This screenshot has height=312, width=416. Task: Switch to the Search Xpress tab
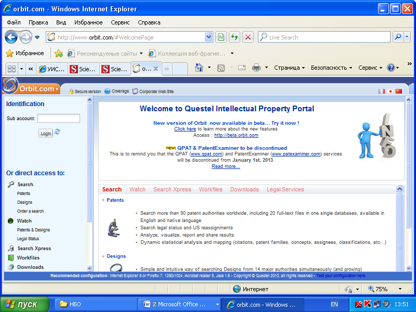click(x=172, y=189)
